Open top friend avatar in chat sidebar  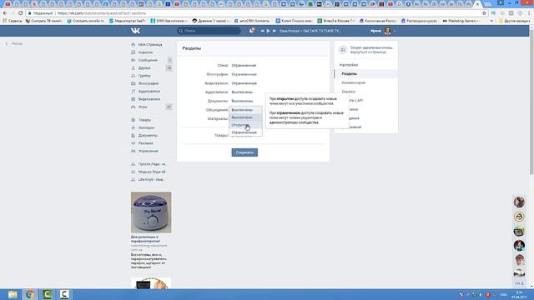(x=519, y=202)
